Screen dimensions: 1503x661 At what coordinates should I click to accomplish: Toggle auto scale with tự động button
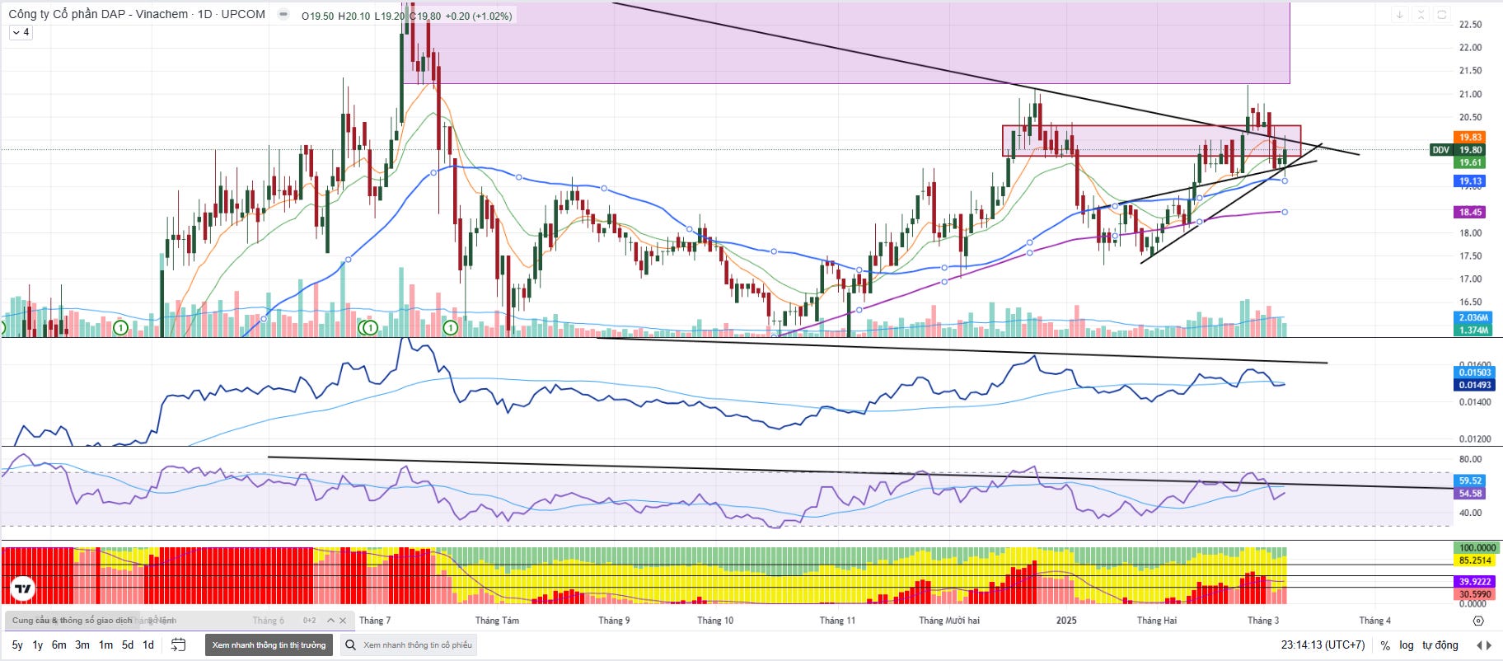coord(1440,645)
